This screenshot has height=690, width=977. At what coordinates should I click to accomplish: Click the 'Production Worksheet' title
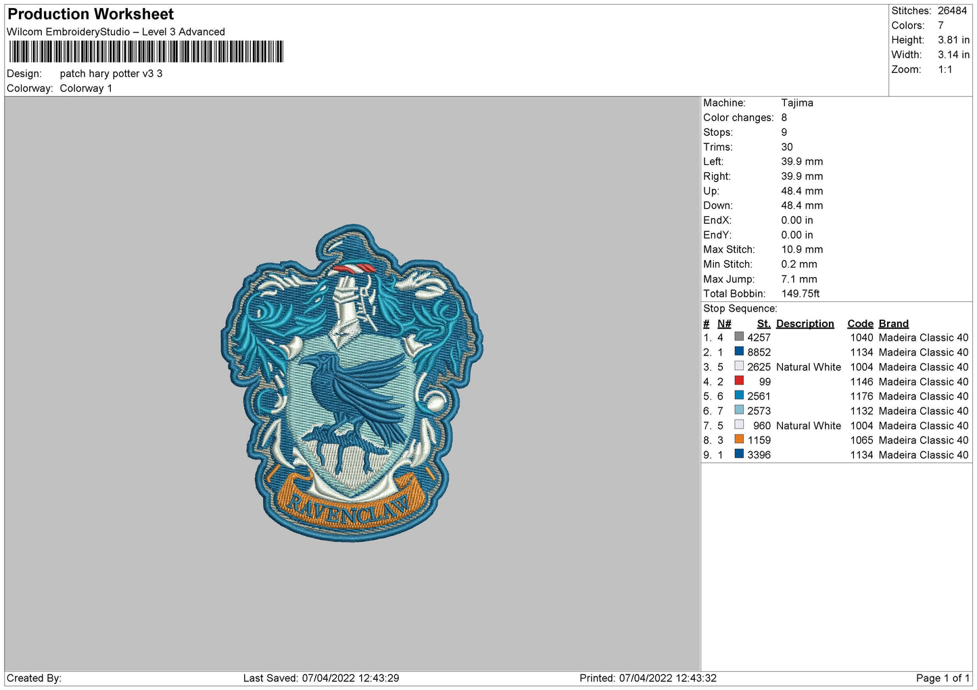point(91,14)
